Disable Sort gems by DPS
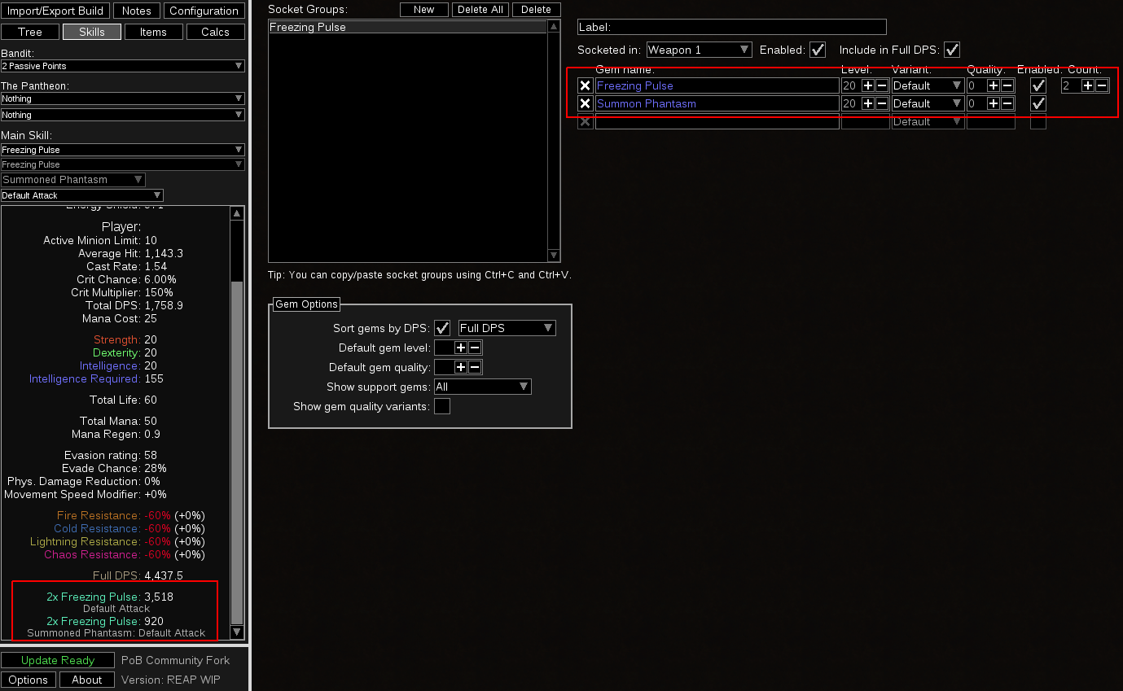The width and height of the screenshot is (1123, 691). tap(443, 328)
